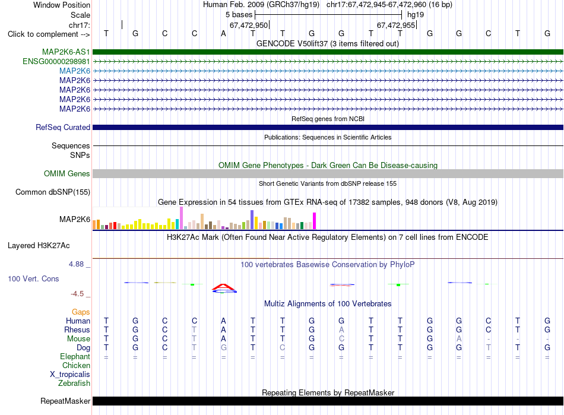Click the gray OMIM Genes bar
This screenshot has height=415, width=564.
point(328,174)
